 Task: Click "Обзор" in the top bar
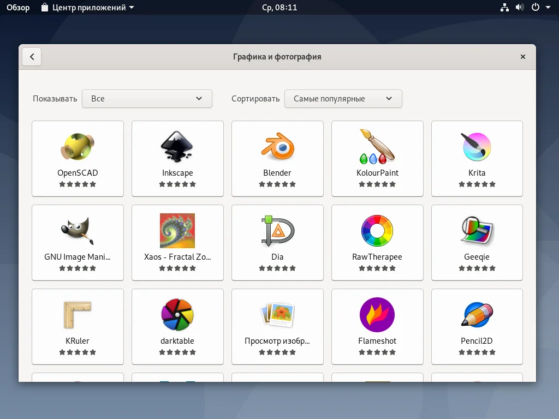click(17, 7)
